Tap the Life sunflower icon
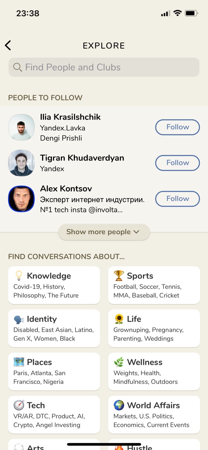Image resolution: width=208 pixels, height=450 pixels. [x=119, y=319]
